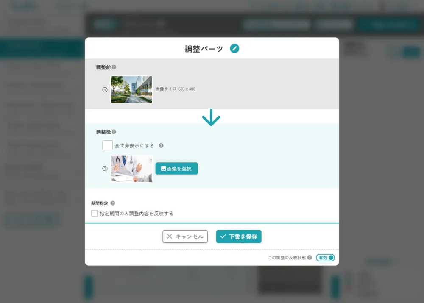Screen dimensions: 424x303
Task: Click the 調整後 section label
Action: click(x=103, y=132)
